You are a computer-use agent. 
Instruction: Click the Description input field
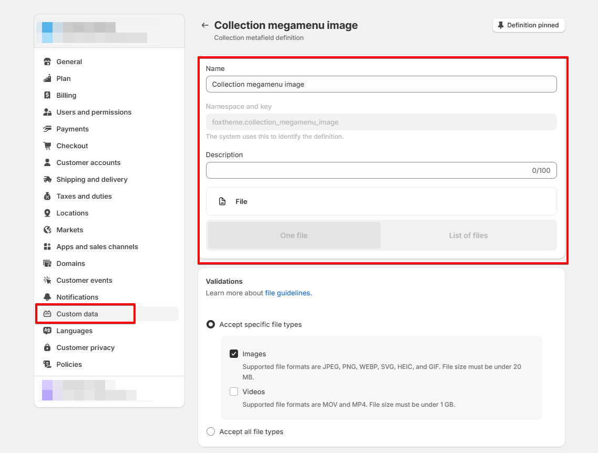[382, 170]
